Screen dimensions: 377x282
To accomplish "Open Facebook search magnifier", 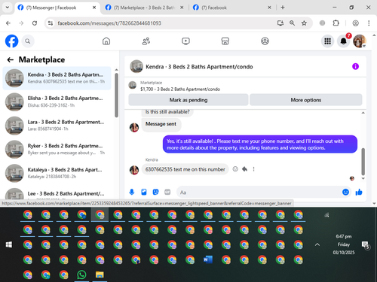I will click(28, 41).
